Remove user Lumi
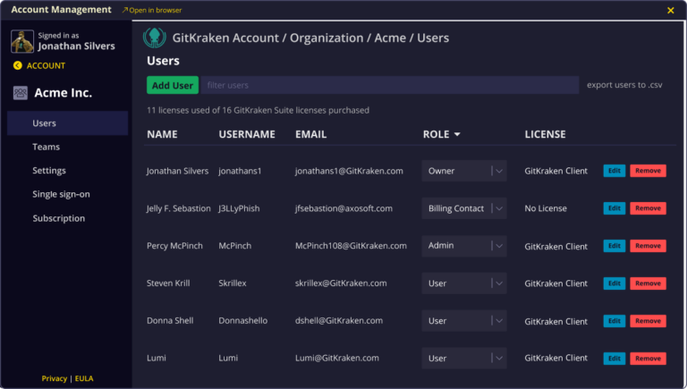 point(648,359)
